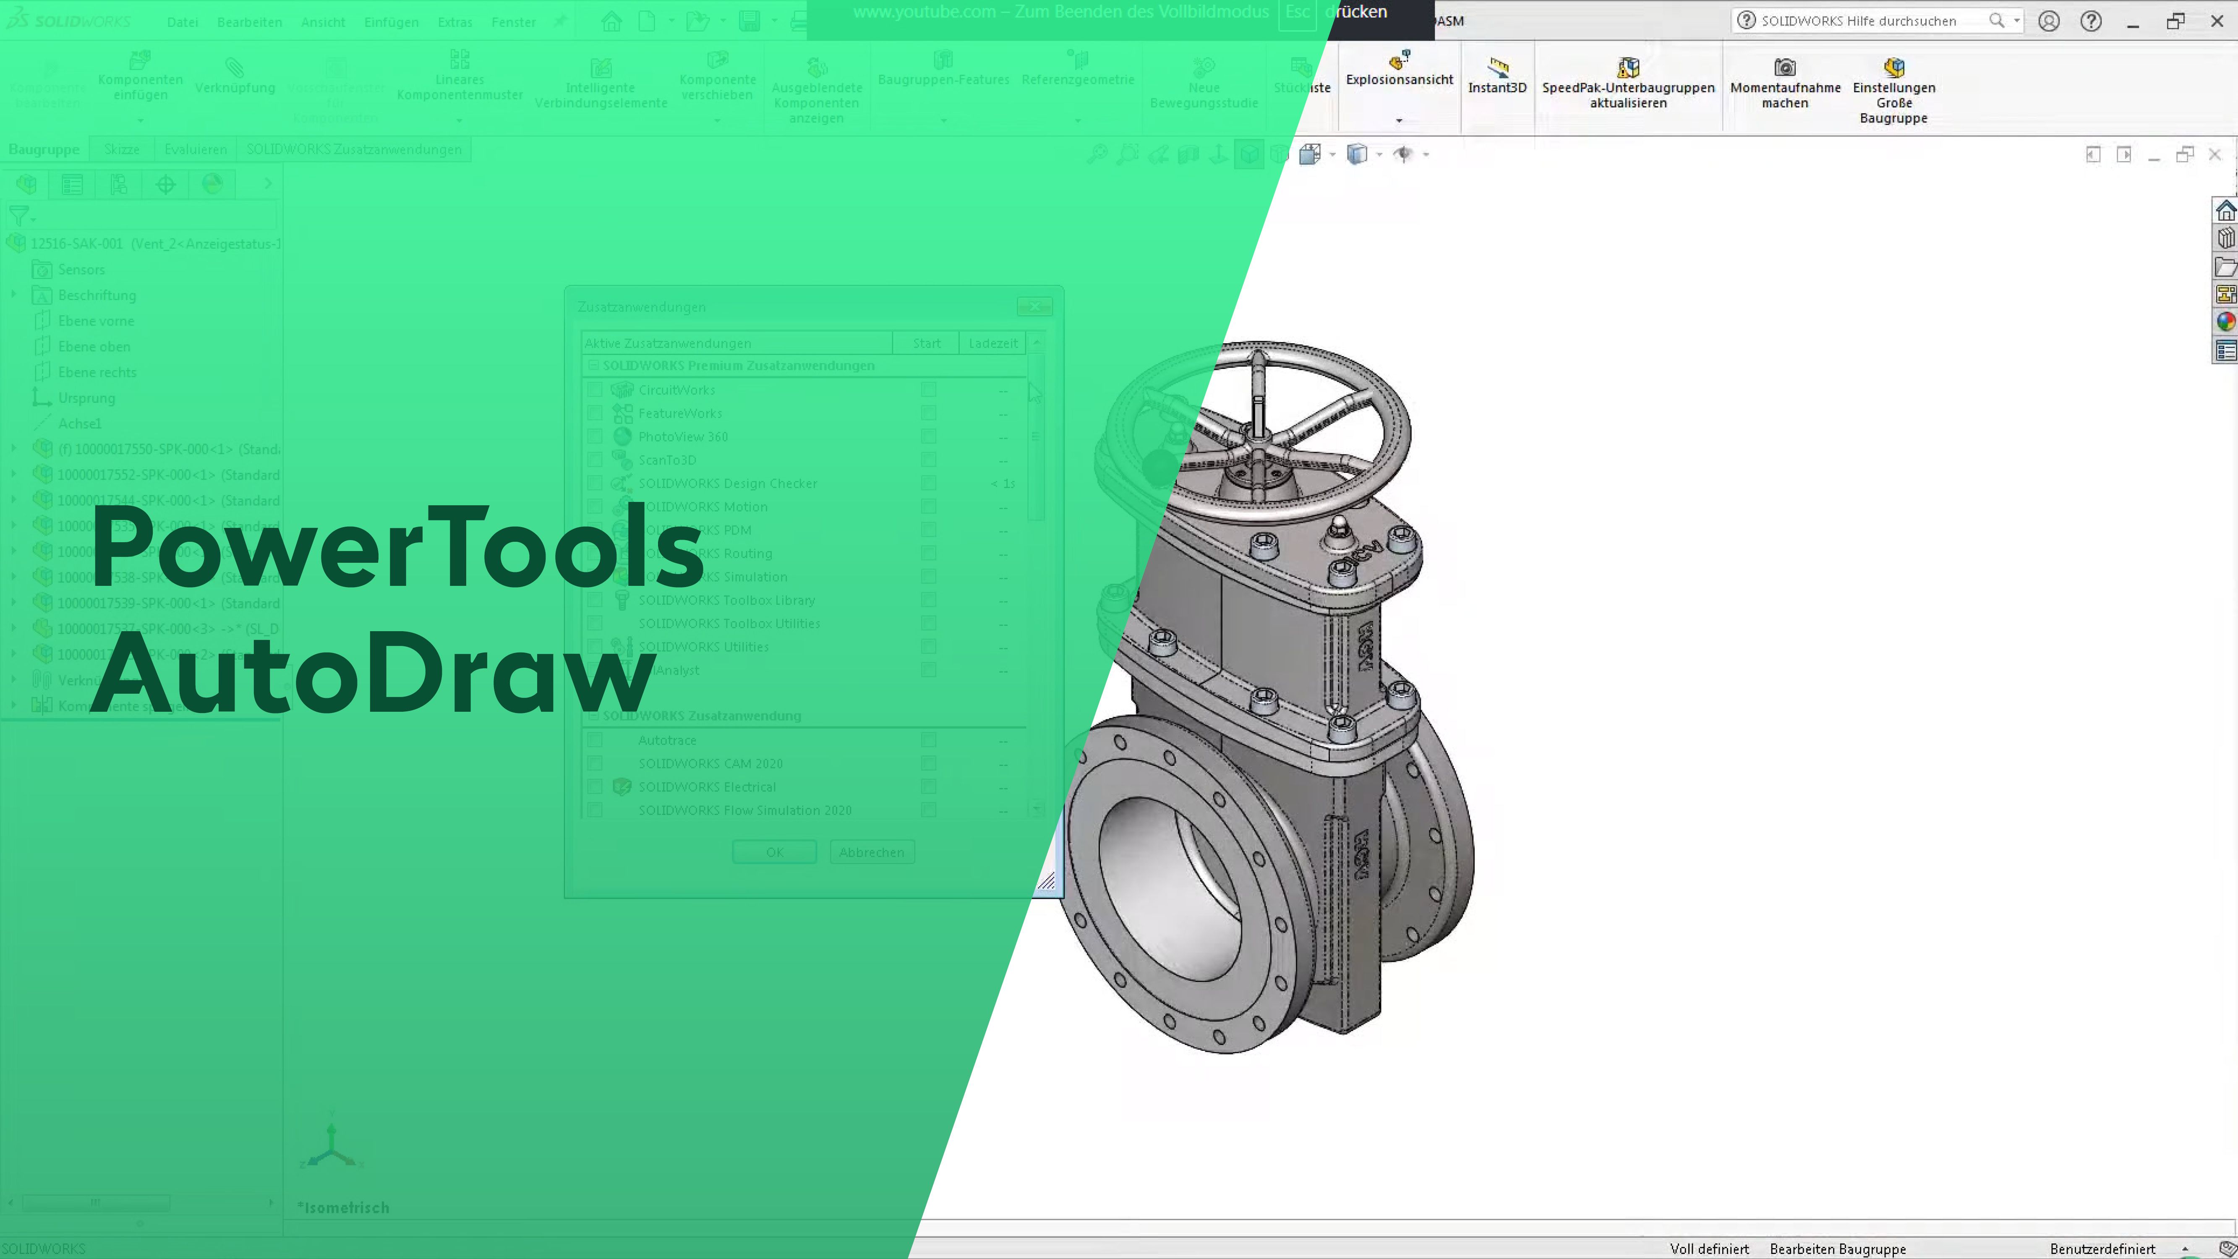The width and height of the screenshot is (2238, 1259).
Task: Click OK in the Zusatzanwendungen dialog
Action: (773, 852)
